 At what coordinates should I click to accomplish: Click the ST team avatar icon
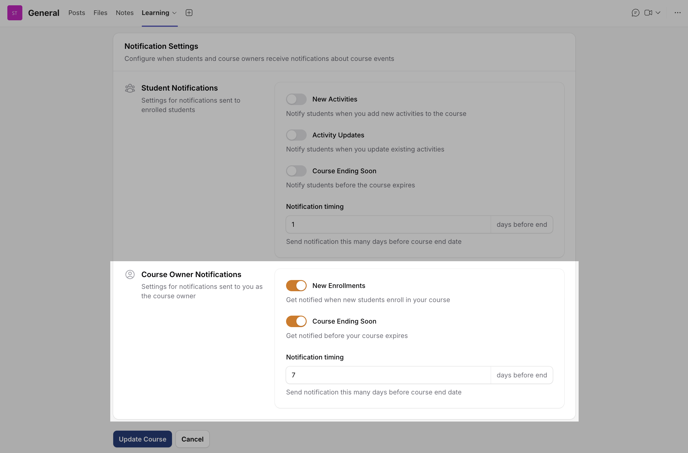(15, 13)
